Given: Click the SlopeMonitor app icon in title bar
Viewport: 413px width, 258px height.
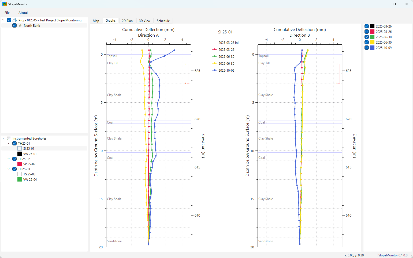Looking at the screenshot, I should pyautogui.click(x=5, y=4).
